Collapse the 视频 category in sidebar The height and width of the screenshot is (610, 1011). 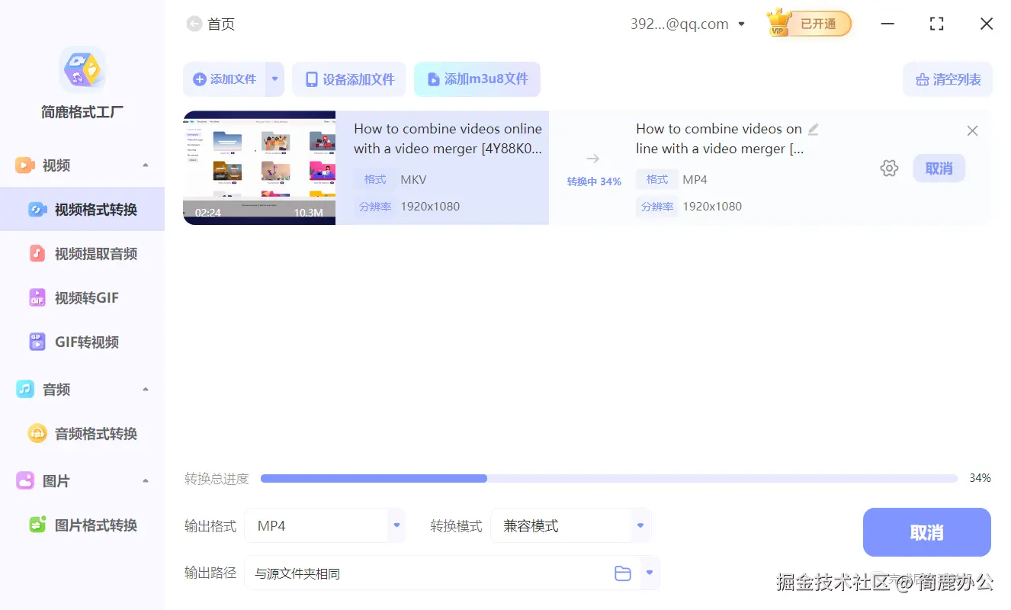coord(146,164)
